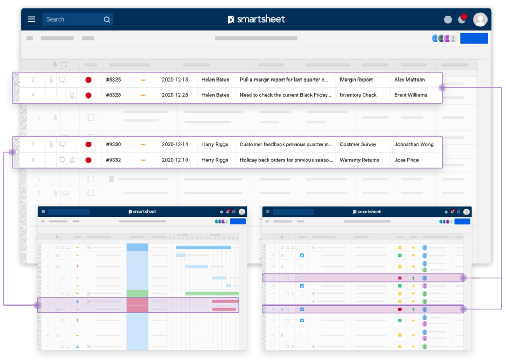The image size is (506, 364).
Task: Collapse row 1 expander in lower-right sheet
Action: pos(313,248)
